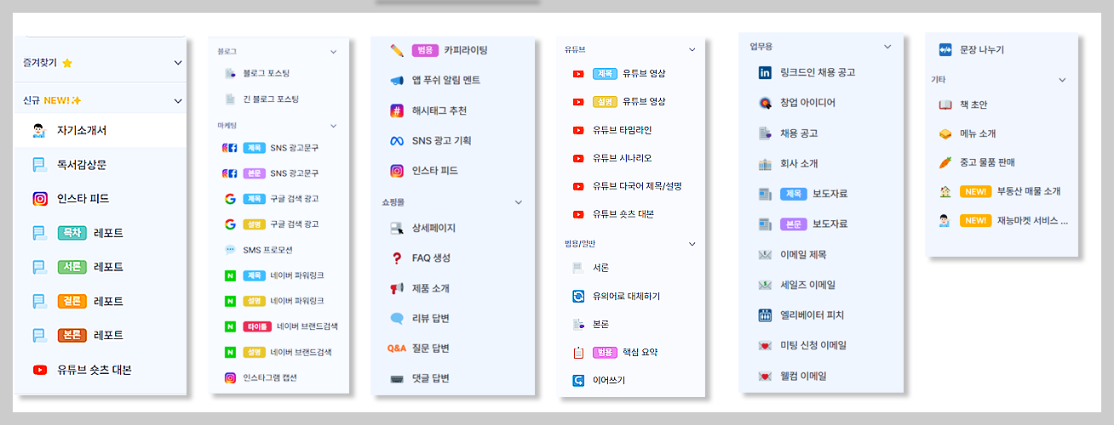Click the hashtag icon for 해시태그 추천
The image size is (1114, 425).
(x=397, y=110)
